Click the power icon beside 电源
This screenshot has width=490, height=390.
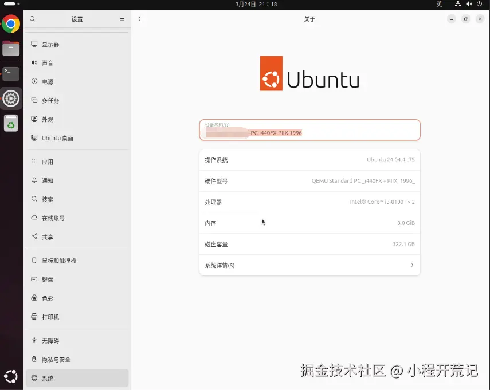pyautogui.click(x=34, y=81)
